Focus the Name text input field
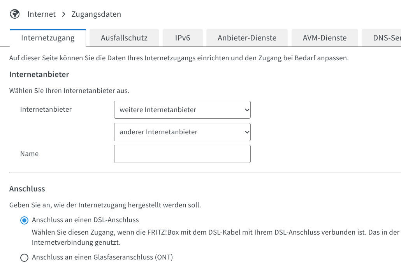This screenshot has width=401, height=263. pos(182,154)
